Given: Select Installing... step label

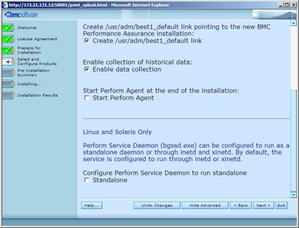Looking at the screenshot, I should pos(29,84).
